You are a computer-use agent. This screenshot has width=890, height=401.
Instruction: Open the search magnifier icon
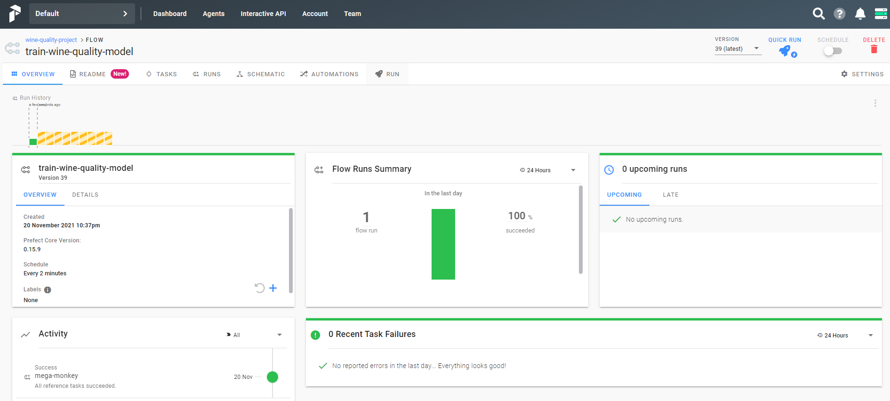pos(819,14)
